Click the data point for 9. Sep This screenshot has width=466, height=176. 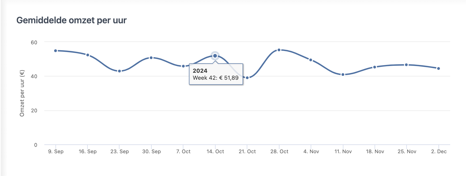(x=55, y=51)
